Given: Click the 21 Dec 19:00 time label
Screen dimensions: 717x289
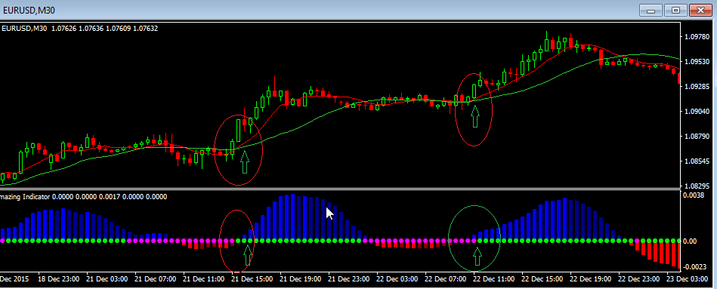Looking at the screenshot, I should tap(301, 278).
